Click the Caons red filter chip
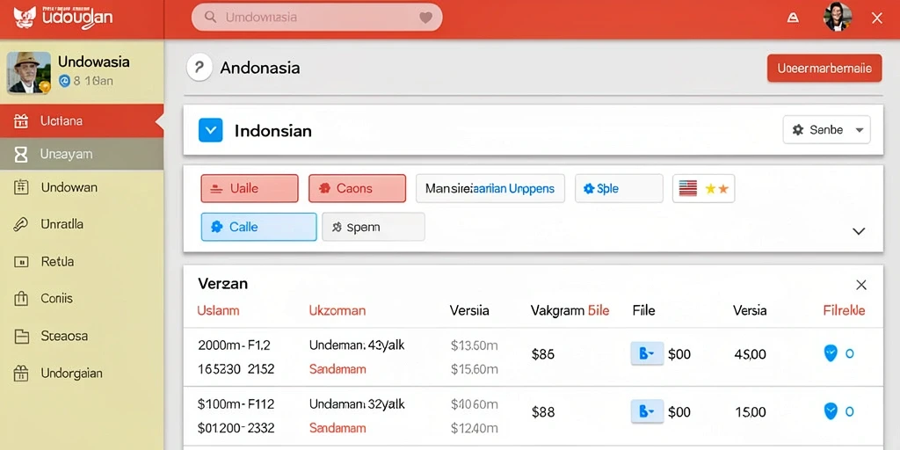 click(357, 188)
